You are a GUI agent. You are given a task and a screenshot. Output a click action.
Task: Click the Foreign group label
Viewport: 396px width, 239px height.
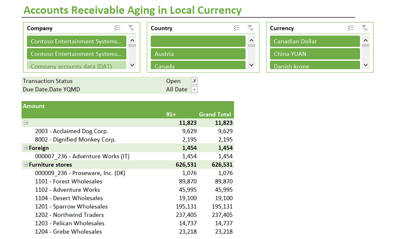pos(39,148)
